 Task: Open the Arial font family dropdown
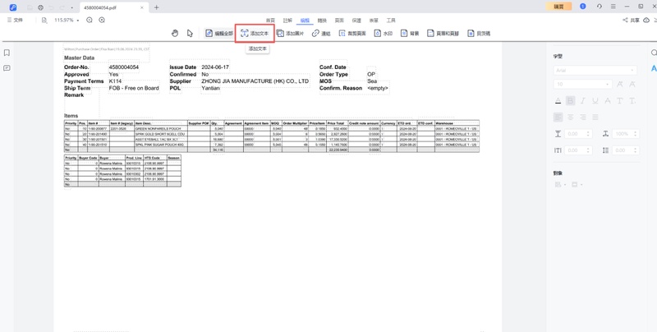pos(596,71)
